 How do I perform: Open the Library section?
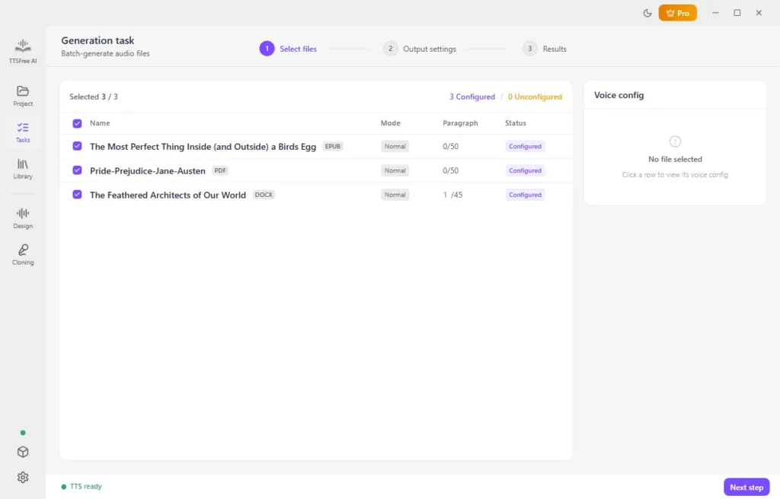click(23, 169)
